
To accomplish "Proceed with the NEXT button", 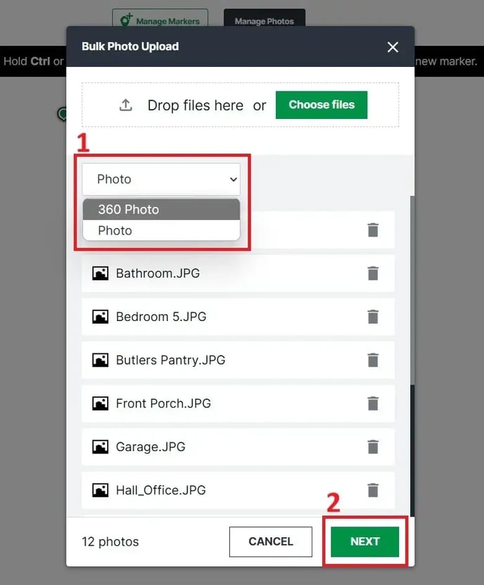I will [x=364, y=541].
